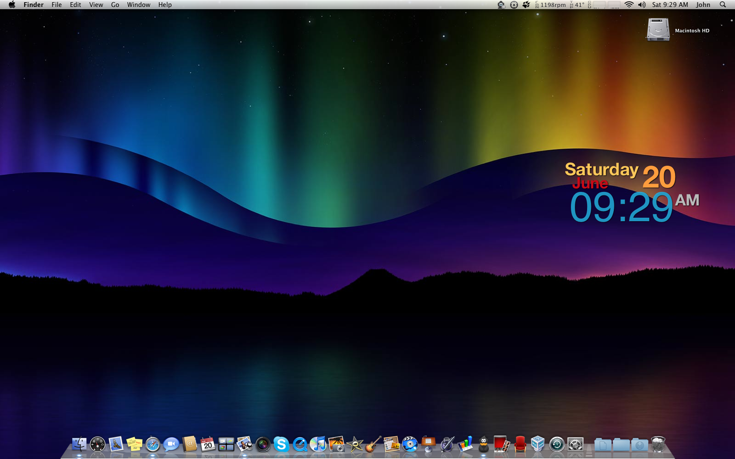The height and width of the screenshot is (459, 735).
Task: Open the Trash in the Dock
Action: (658, 445)
